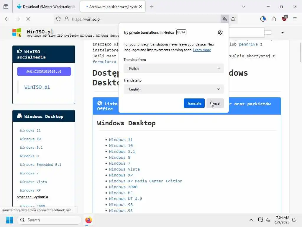The image size is (302, 227).
Task: Open notifications bell in taskbar
Action: [x=294, y=220]
